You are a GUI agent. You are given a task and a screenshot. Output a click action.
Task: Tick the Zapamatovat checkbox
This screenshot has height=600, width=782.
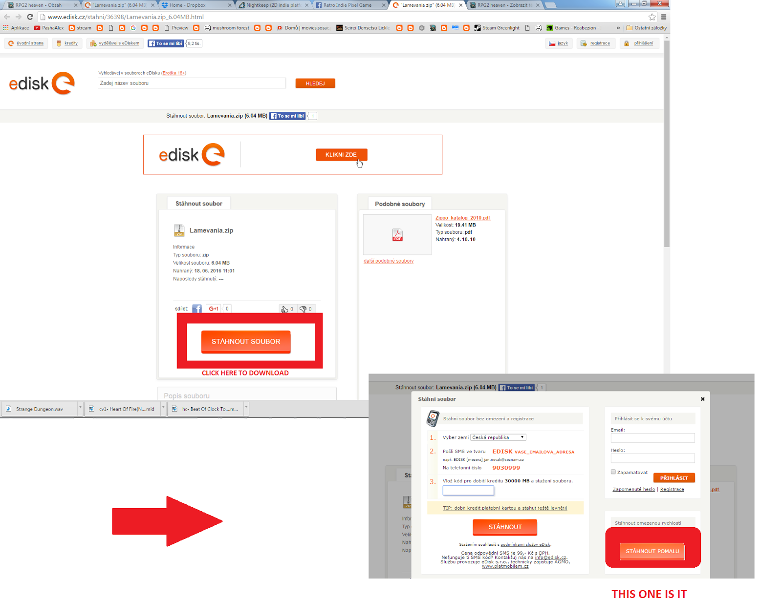pos(613,472)
